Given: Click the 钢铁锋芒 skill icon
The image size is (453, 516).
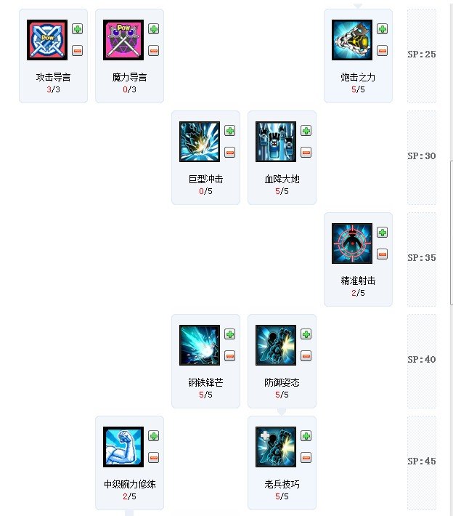Looking at the screenshot, I should click(x=200, y=345).
